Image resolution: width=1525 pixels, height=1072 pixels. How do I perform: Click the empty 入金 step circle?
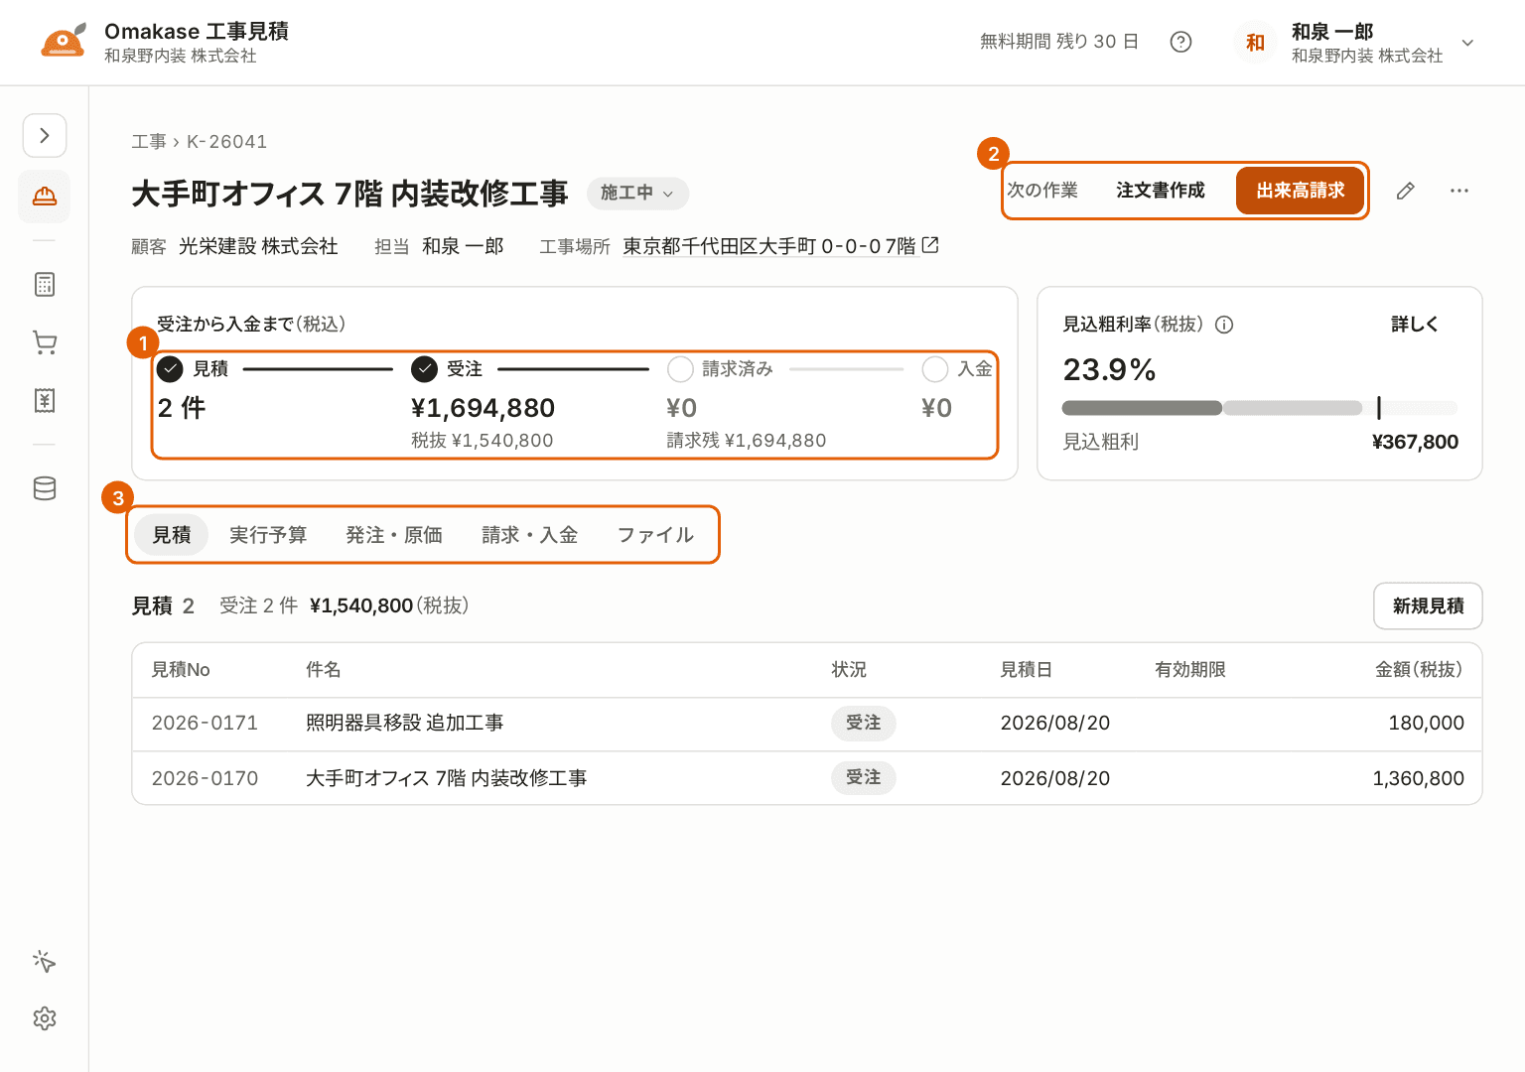pos(935,369)
